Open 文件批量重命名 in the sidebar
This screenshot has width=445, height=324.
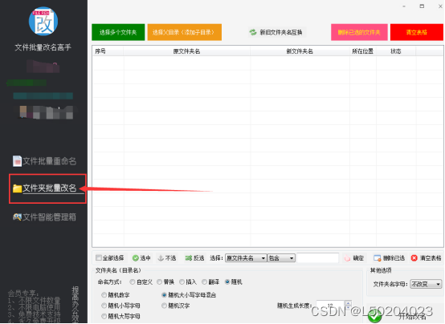coord(44,161)
